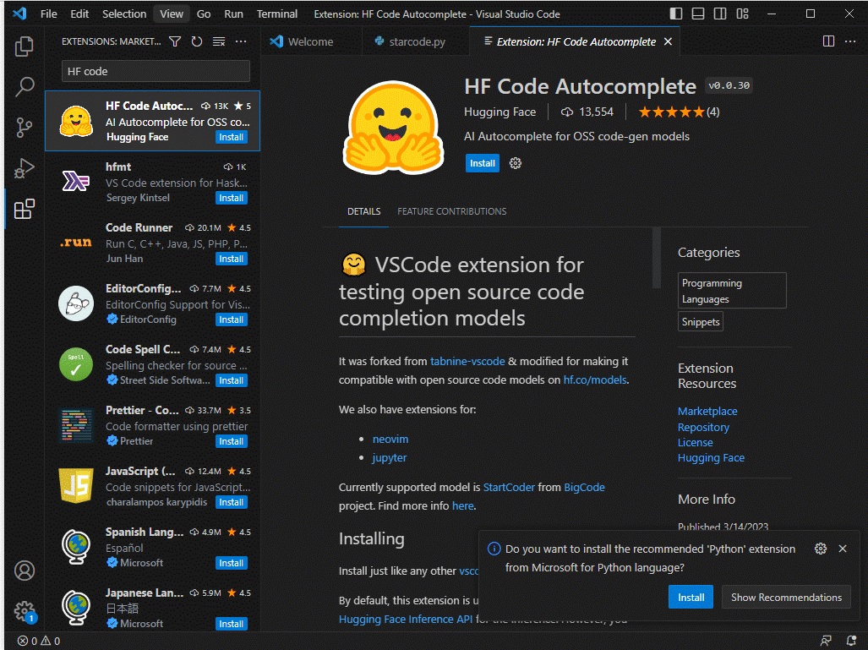The image size is (868, 650).
Task: Open Views and More Actions in Extensions
Action: tap(241, 41)
